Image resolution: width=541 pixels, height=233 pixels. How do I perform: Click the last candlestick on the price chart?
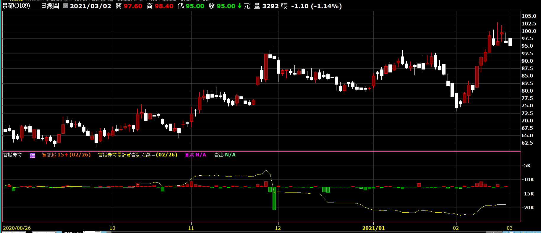click(510, 42)
